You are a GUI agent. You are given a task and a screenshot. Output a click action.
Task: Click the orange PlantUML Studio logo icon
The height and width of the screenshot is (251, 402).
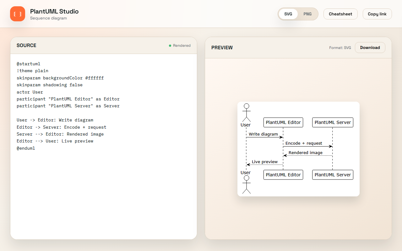18,14
